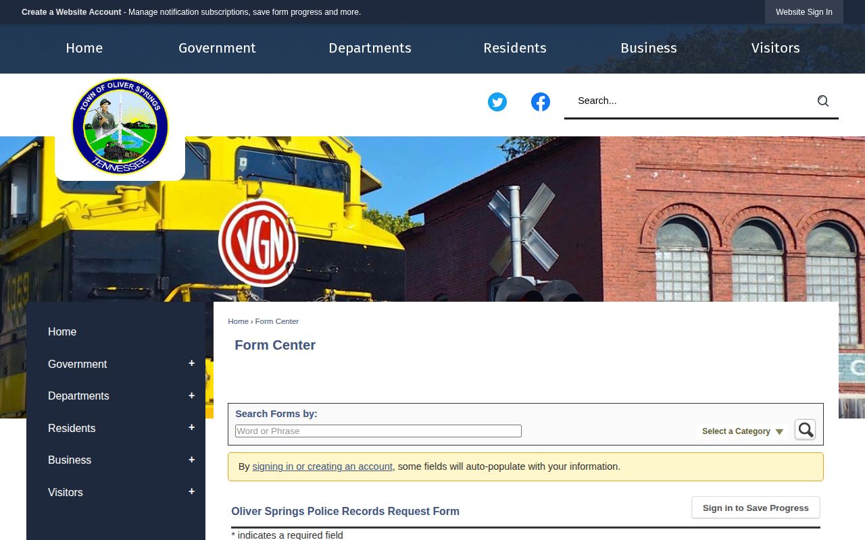Open the Departments top navigation menu

(x=370, y=48)
